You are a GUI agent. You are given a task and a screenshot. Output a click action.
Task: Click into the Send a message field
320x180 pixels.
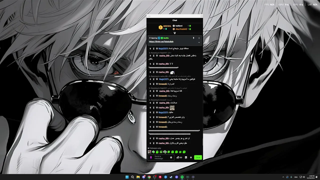[x=161, y=157]
